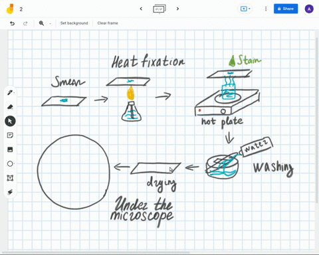Go to the next frame

click(177, 9)
